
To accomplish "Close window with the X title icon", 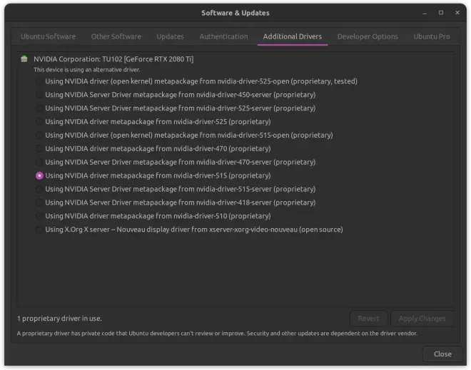I will click(457, 13).
